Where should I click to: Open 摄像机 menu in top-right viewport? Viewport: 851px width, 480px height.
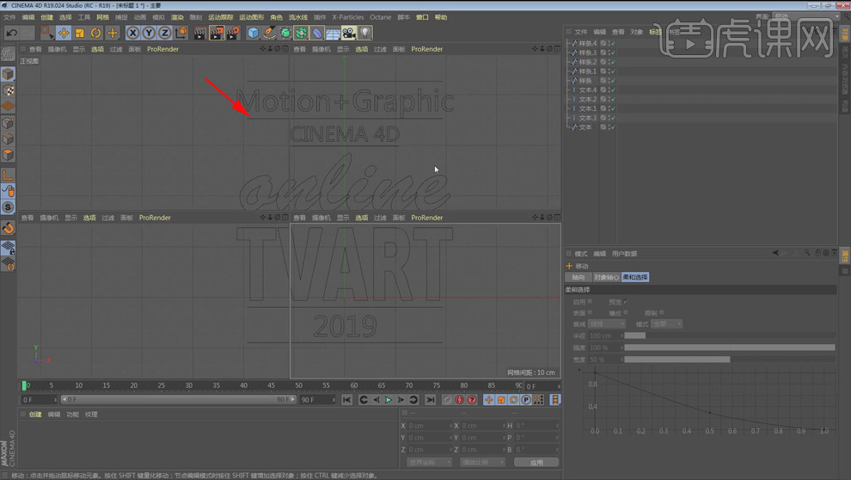pos(321,49)
